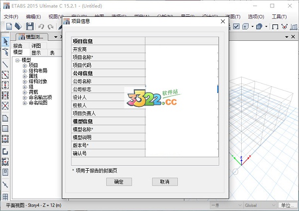Click the building elevation icon at toolbar right
This screenshot has width=299, height=211.
[x=294, y=26]
